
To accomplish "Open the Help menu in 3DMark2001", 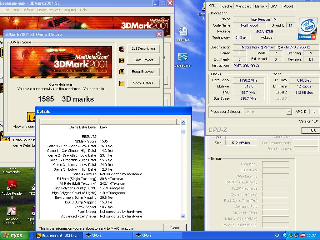I will tap(83, 10).
